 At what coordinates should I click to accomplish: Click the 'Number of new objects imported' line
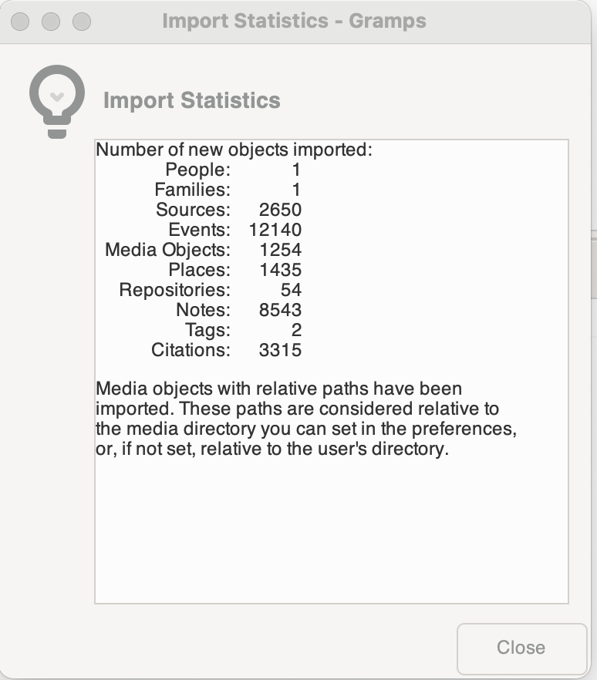[x=234, y=150]
